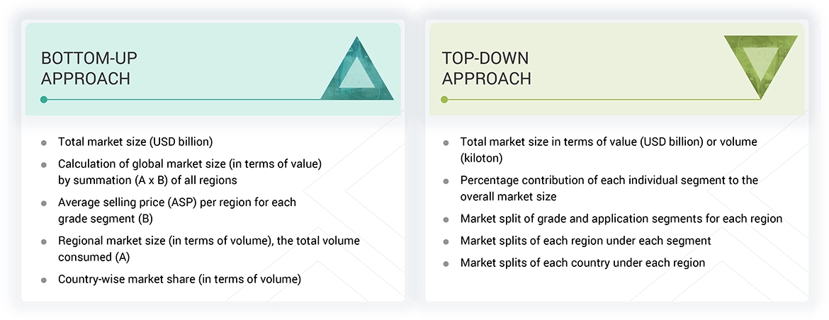
Task: Click the teal upward triangle icon
Action: [x=357, y=69]
